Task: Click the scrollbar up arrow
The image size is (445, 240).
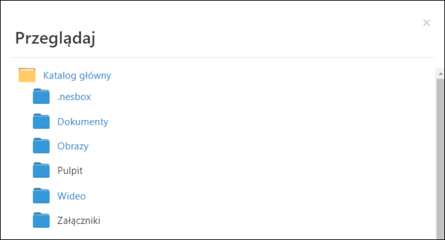Action: coord(440,74)
